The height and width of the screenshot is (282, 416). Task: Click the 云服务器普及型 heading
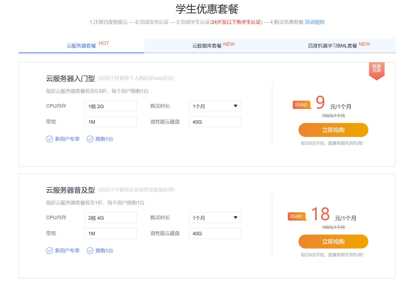pyautogui.click(x=70, y=190)
